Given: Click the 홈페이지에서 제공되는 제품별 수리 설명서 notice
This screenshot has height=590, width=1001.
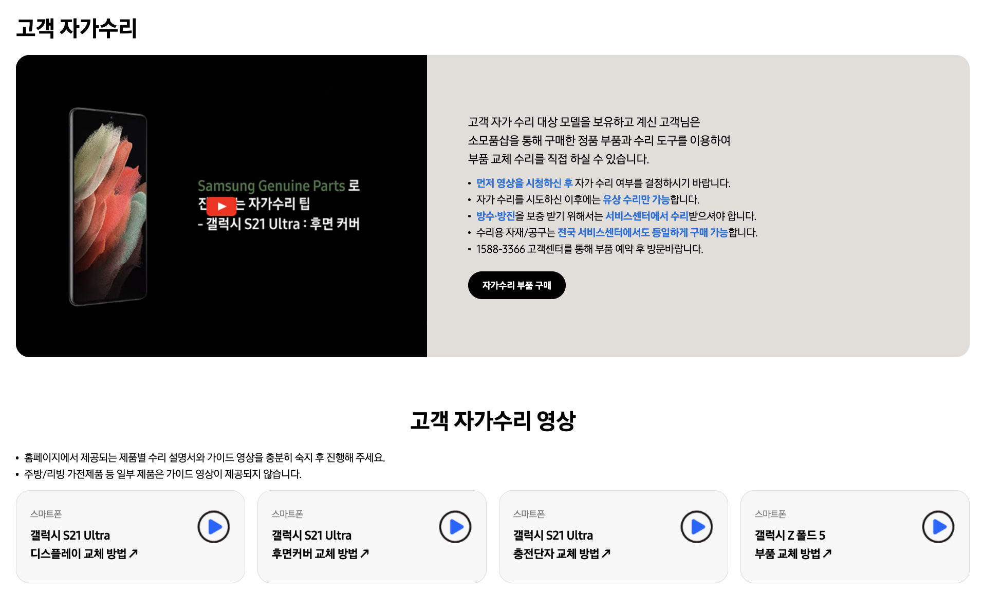Looking at the screenshot, I should pos(205,457).
